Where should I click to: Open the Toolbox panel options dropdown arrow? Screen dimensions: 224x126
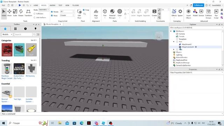pos(34,24)
